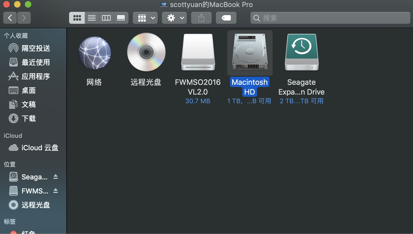This screenshot has width=413, height=234.
Task: Select the Seagate Time Machine drive icon
Action: 302,52
